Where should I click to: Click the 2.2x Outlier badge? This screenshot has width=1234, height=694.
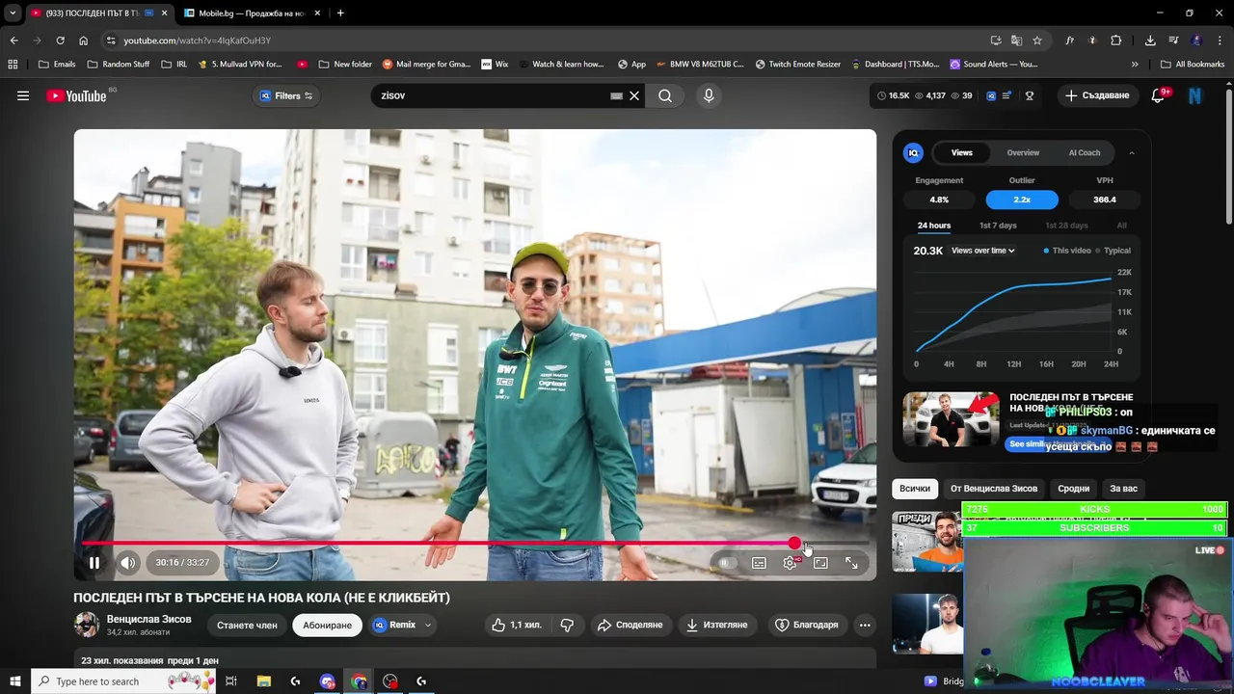tap(1022, 200)
